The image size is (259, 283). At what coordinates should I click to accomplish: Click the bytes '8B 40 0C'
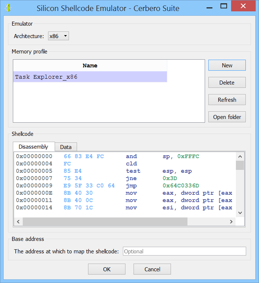coord(78,200)
